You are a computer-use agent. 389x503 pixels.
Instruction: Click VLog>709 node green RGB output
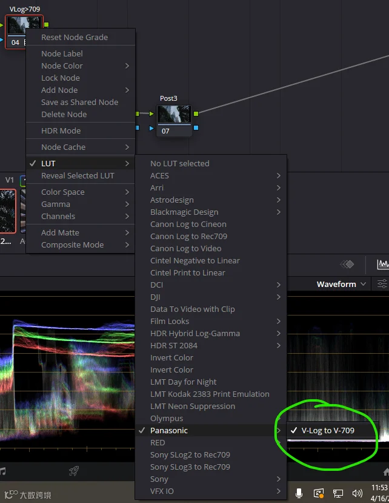point(47,24)
